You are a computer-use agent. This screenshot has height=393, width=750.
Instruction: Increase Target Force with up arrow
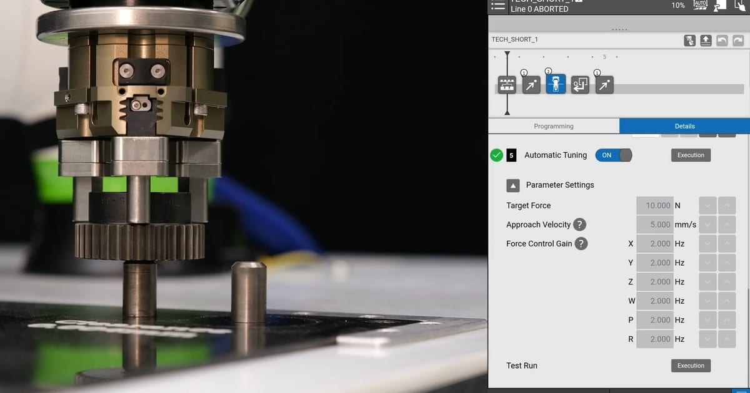tap(727, 205)
